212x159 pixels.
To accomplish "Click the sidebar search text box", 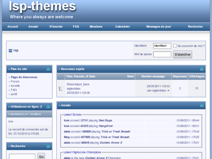I will [x=22, y=156].
